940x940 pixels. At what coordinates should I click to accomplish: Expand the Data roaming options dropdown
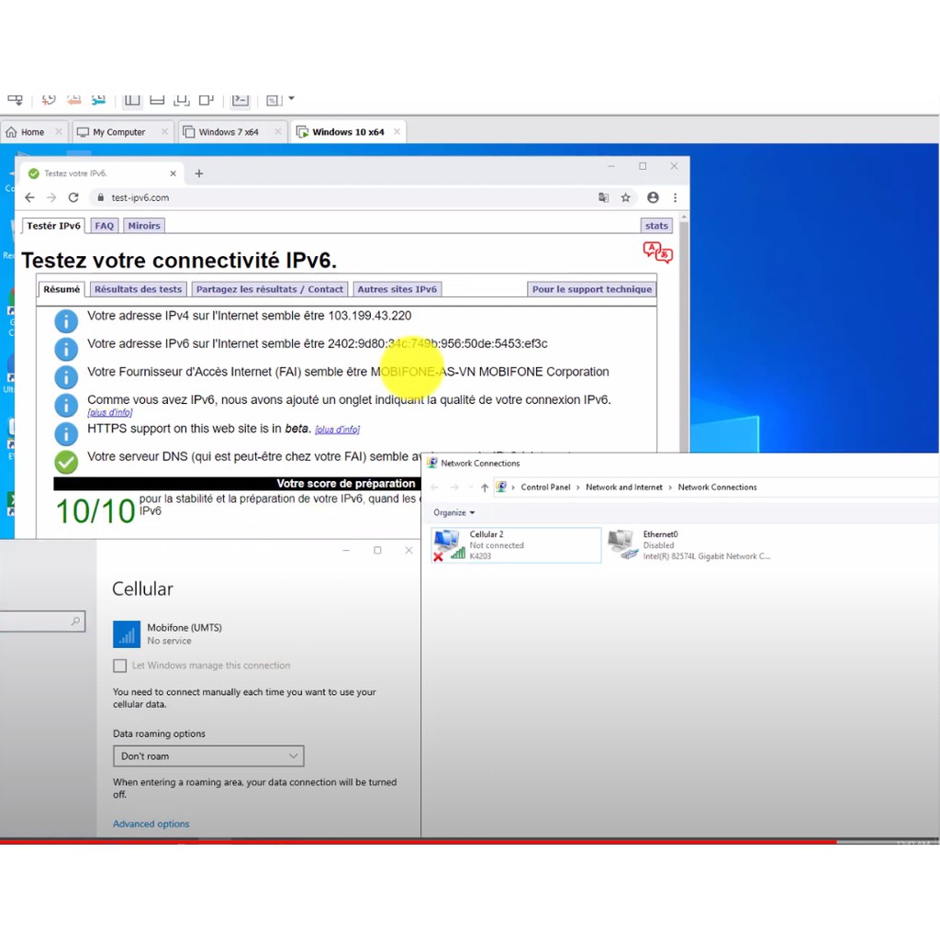pyautogui.click(x=208, y=756)
